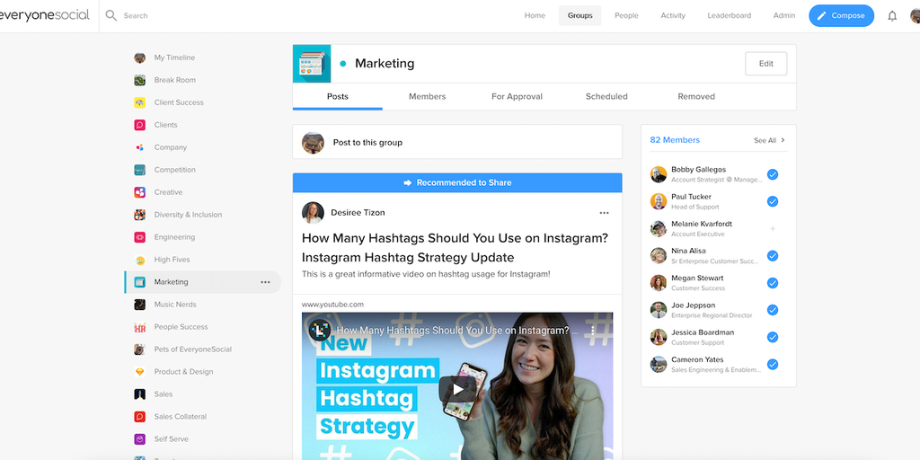This screenshot has width=920, height=460.
Task: Play the Instagram hashtag video
Action: tap(457, 390)
